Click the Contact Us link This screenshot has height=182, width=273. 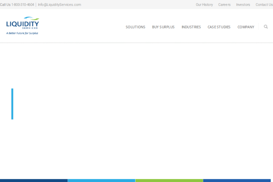[264, 5]
